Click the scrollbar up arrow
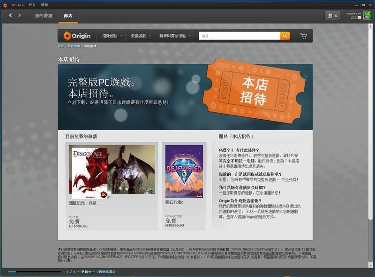This screenshot has height=277, width=375. click(370, 26)
